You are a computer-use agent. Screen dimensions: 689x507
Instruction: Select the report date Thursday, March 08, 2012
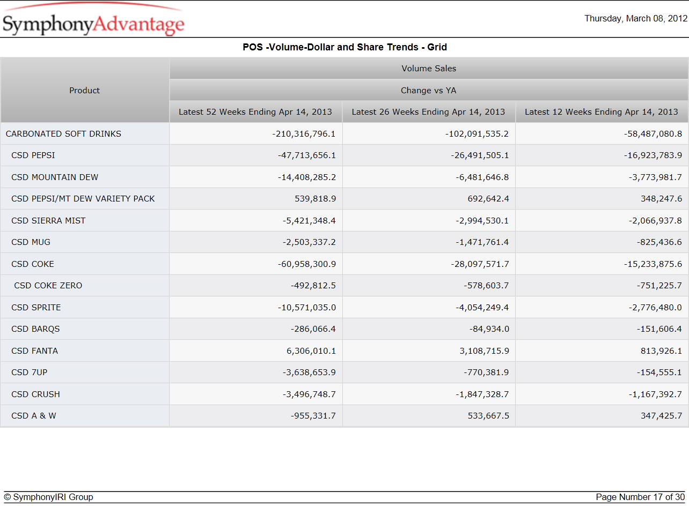click(x=636, y=19)
